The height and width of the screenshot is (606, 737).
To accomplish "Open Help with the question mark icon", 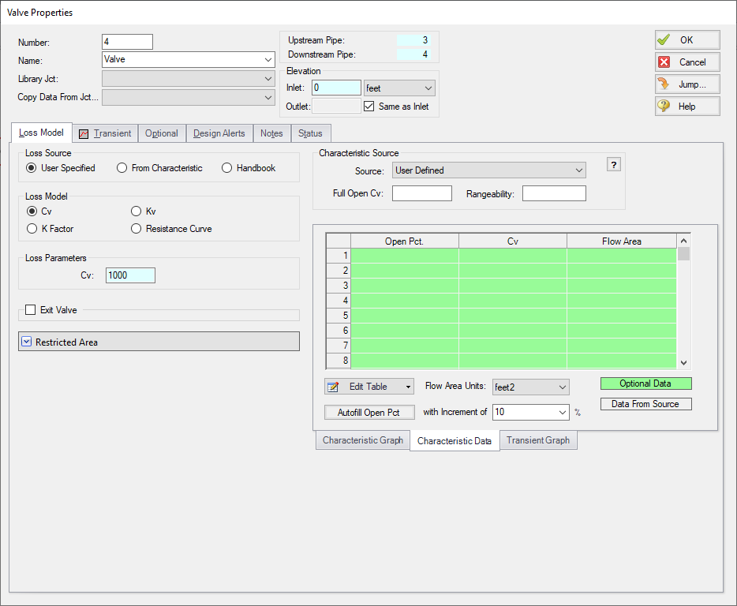I will point(686,107).
